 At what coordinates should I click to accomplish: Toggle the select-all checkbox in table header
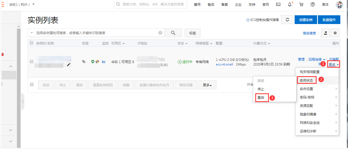pyautogui.click(x=31, y=43)
